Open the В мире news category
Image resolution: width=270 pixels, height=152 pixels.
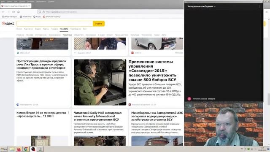click(x=101, y=35)
